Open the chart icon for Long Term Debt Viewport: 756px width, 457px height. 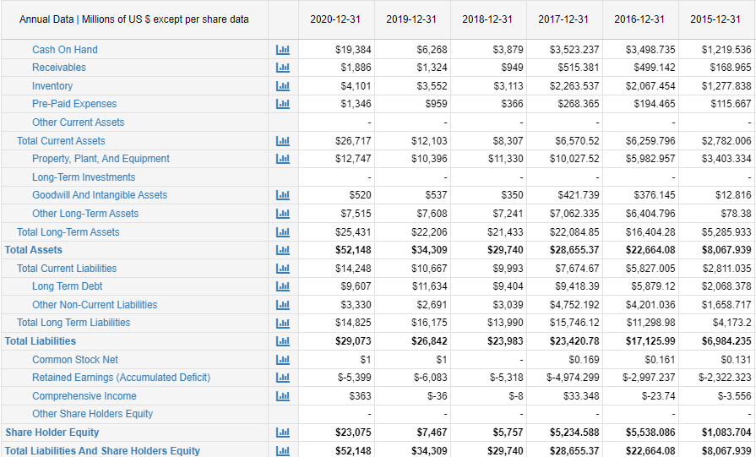tap(282, 286)
